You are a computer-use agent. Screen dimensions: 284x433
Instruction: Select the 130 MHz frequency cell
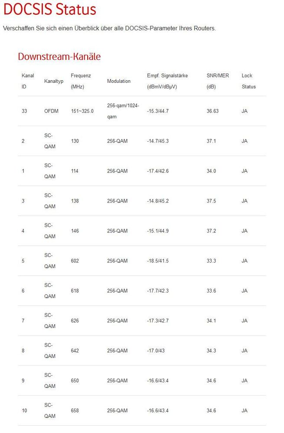[75, 141]
